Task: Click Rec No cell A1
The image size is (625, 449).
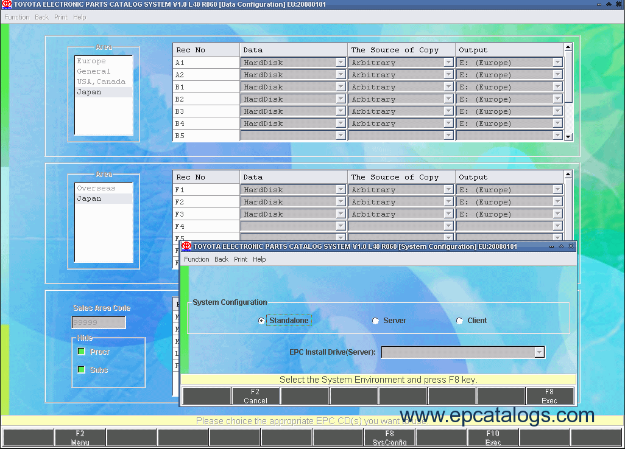Action: pos(206,63)
